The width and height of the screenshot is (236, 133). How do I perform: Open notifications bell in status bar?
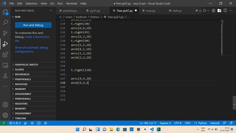pyautogui.click(x=231, y=123)
